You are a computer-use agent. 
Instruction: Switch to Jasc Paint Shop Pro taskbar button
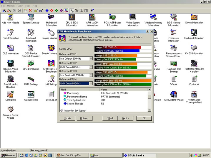pyautogui.click(x=72, y=155)
